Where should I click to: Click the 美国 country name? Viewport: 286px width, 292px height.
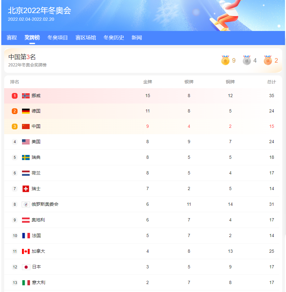[36, 142]
